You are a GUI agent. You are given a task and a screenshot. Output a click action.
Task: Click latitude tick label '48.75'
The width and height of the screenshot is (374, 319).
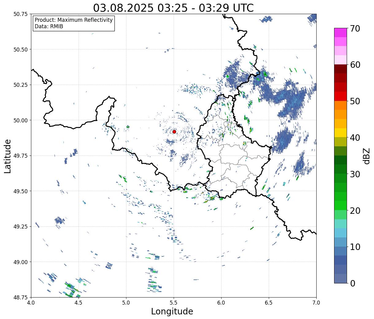[x=21, y=297]
